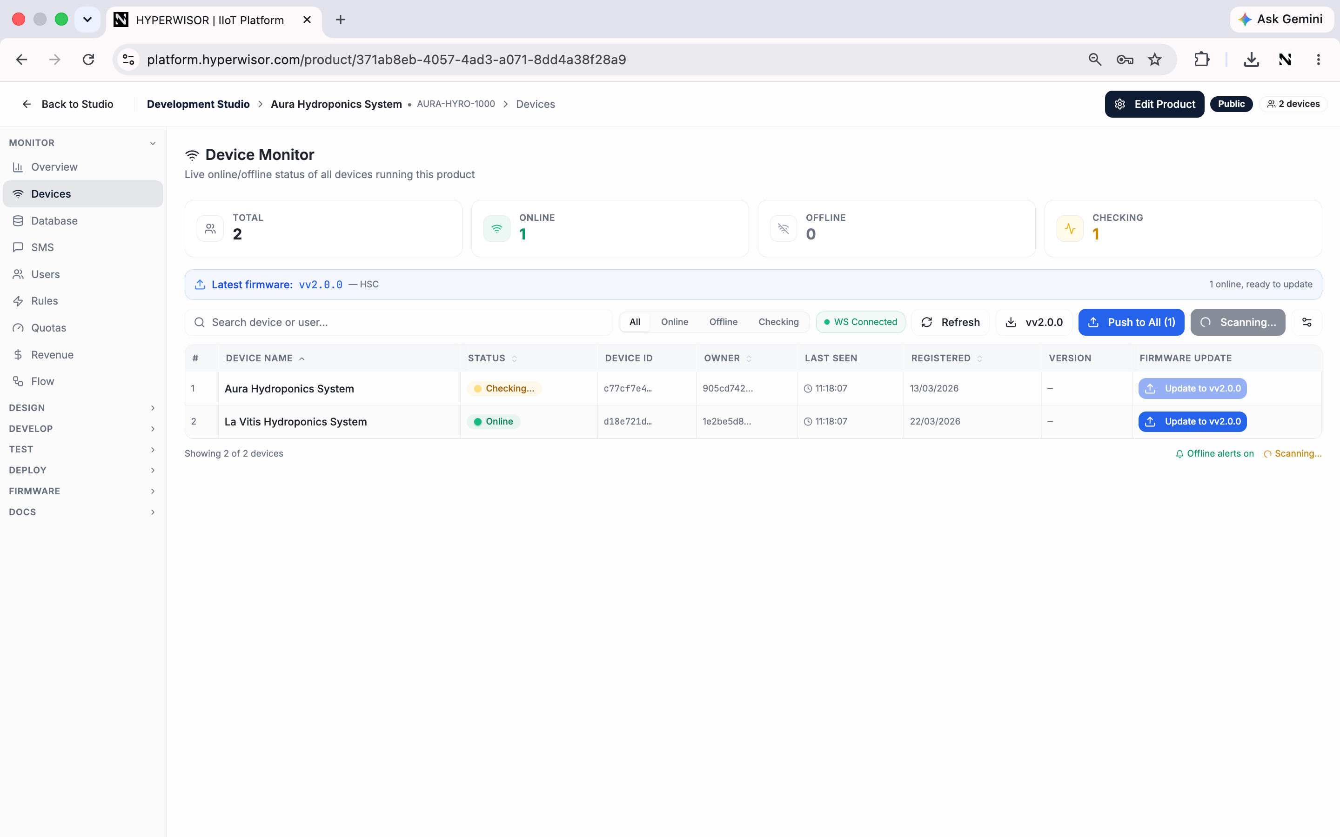Image resolution: width=1340 pixels, height=837 pixels.
Task: Close the HYPERWISOR tab
Action: point(307,20)
